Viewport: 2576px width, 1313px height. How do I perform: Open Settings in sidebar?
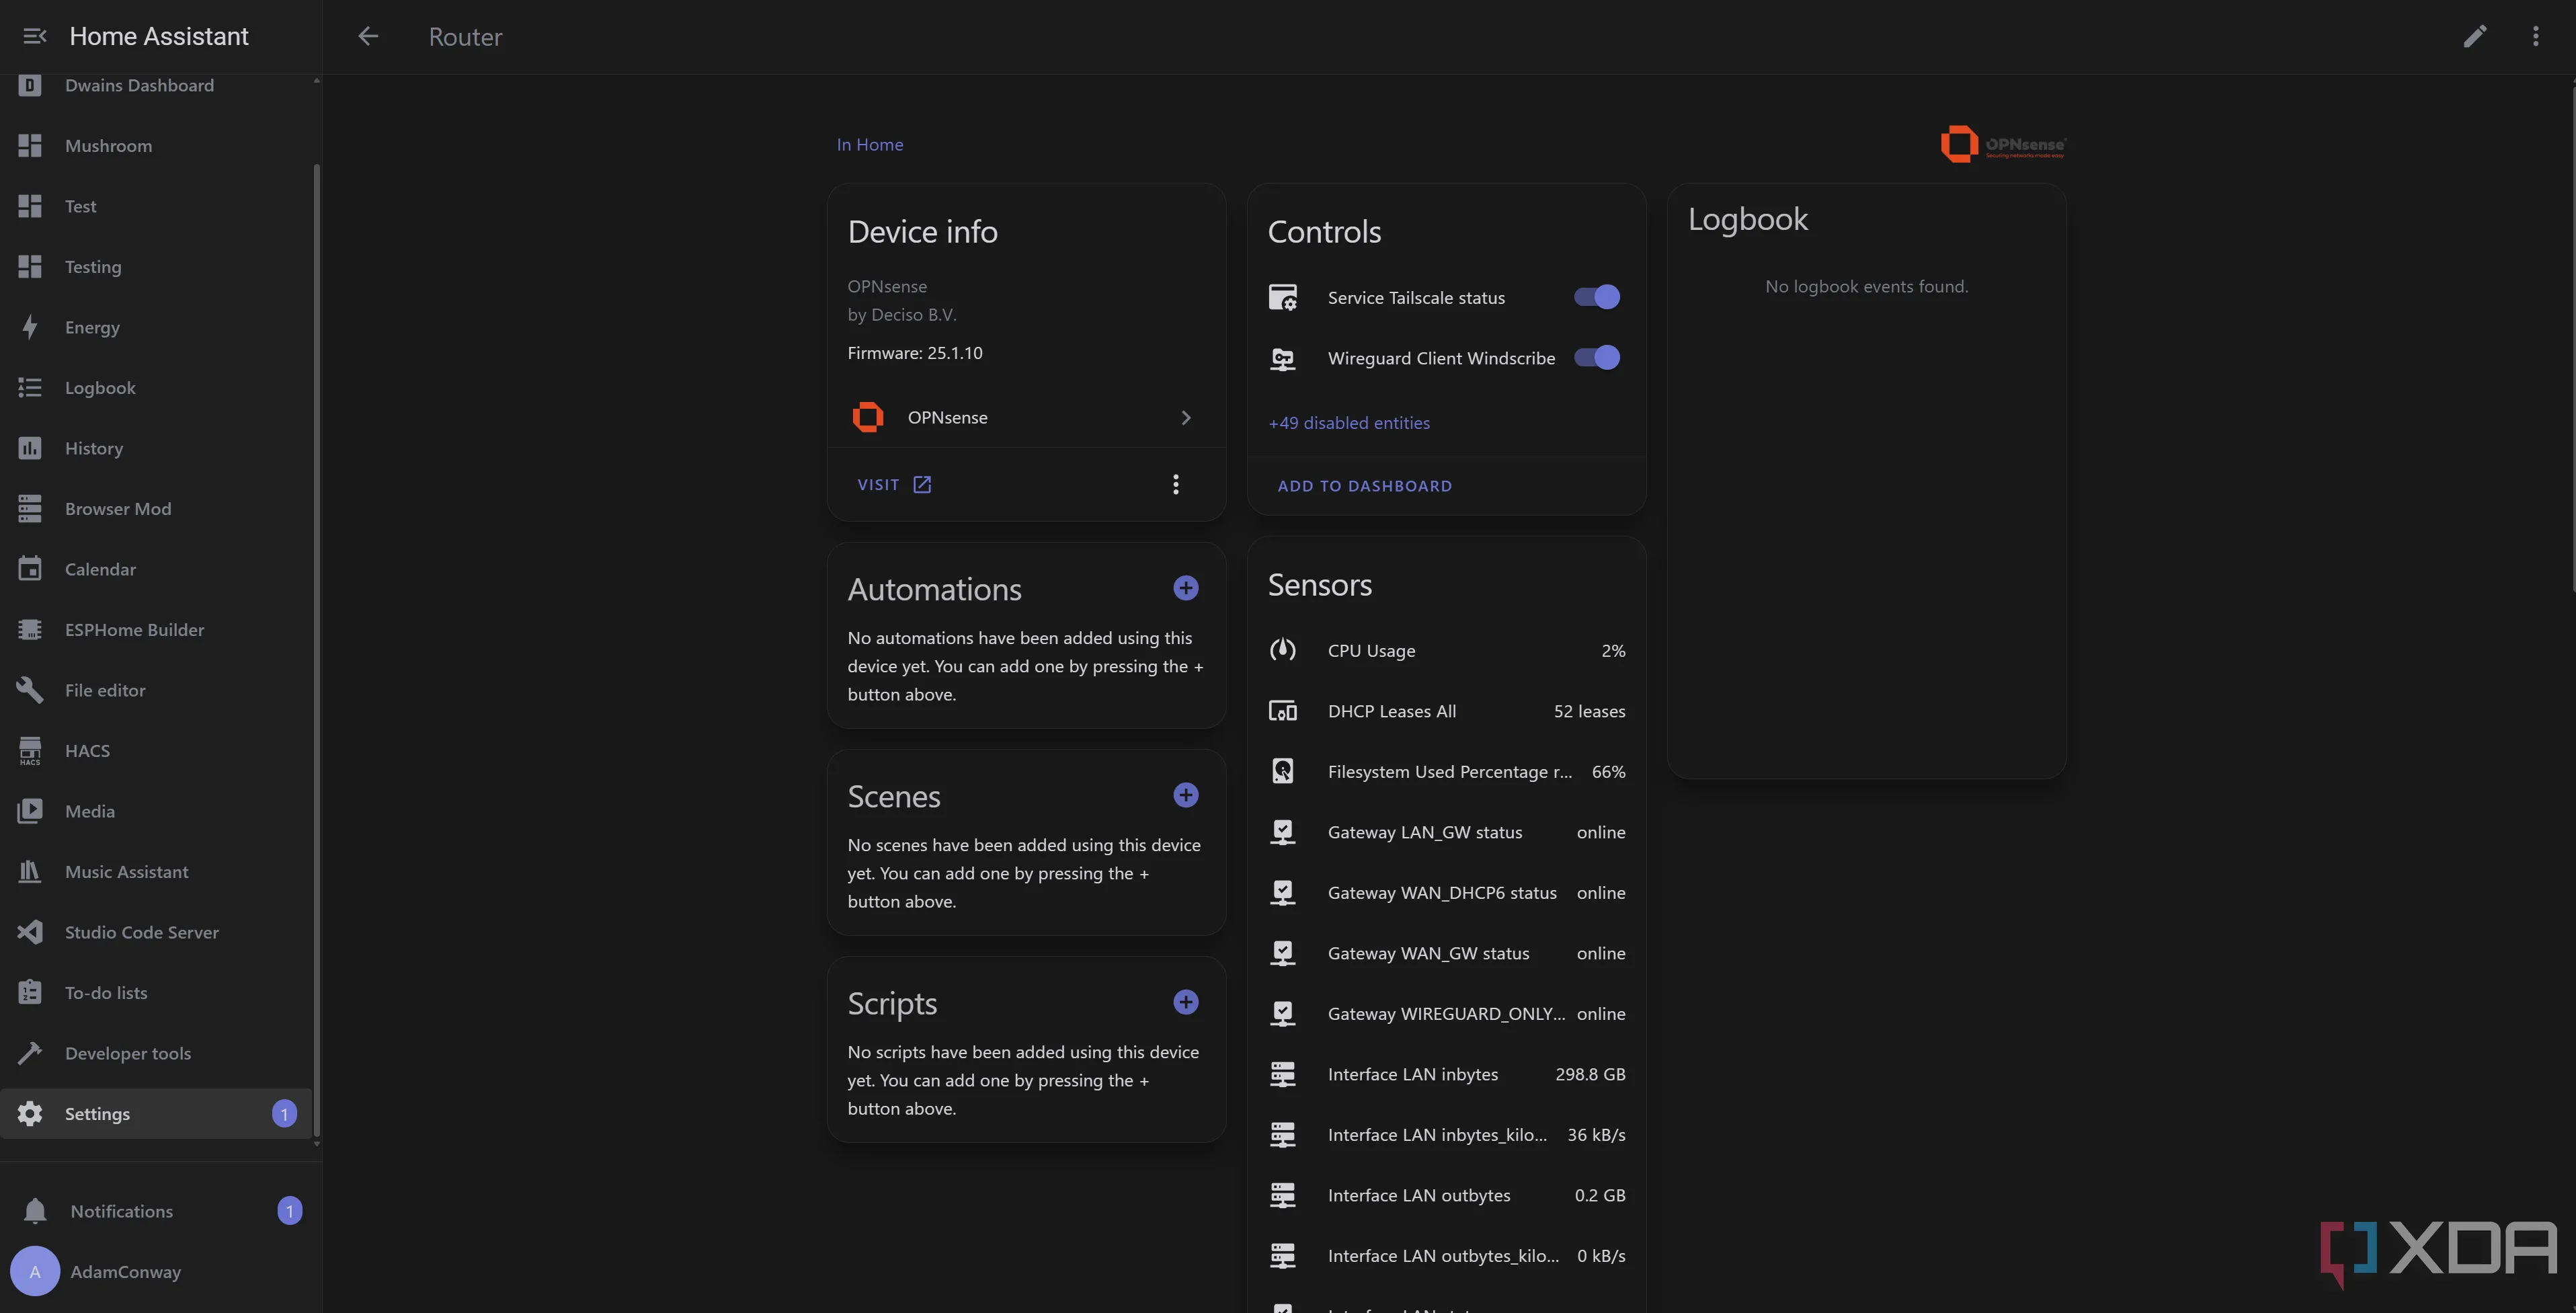click(157, 1114)
